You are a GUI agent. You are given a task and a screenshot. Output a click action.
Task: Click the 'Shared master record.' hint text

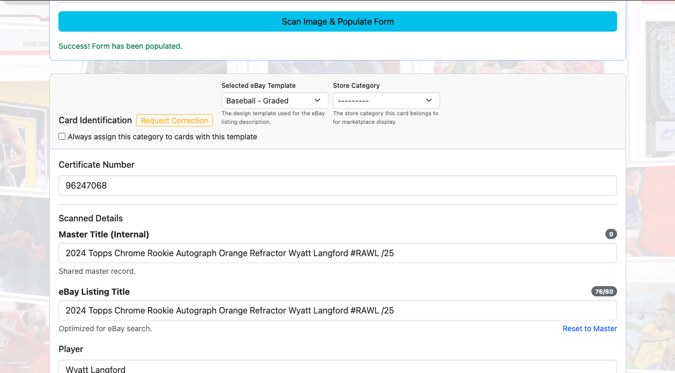point(97,271)
